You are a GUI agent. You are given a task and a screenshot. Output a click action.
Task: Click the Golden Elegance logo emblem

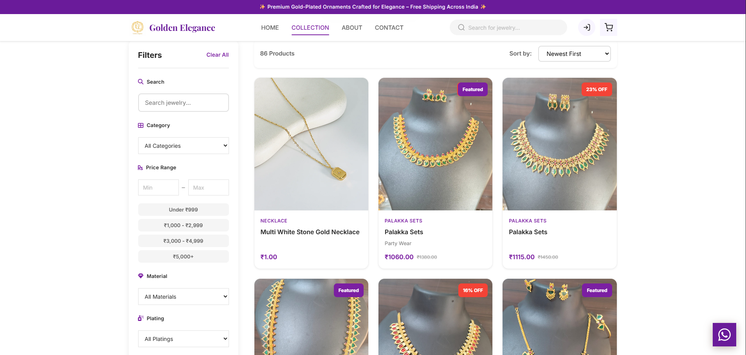point(137,27)
